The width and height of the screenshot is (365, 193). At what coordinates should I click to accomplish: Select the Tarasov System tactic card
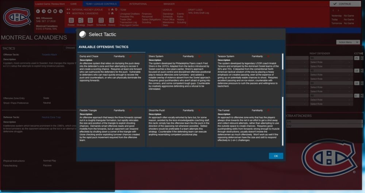[x=249, y=80]
